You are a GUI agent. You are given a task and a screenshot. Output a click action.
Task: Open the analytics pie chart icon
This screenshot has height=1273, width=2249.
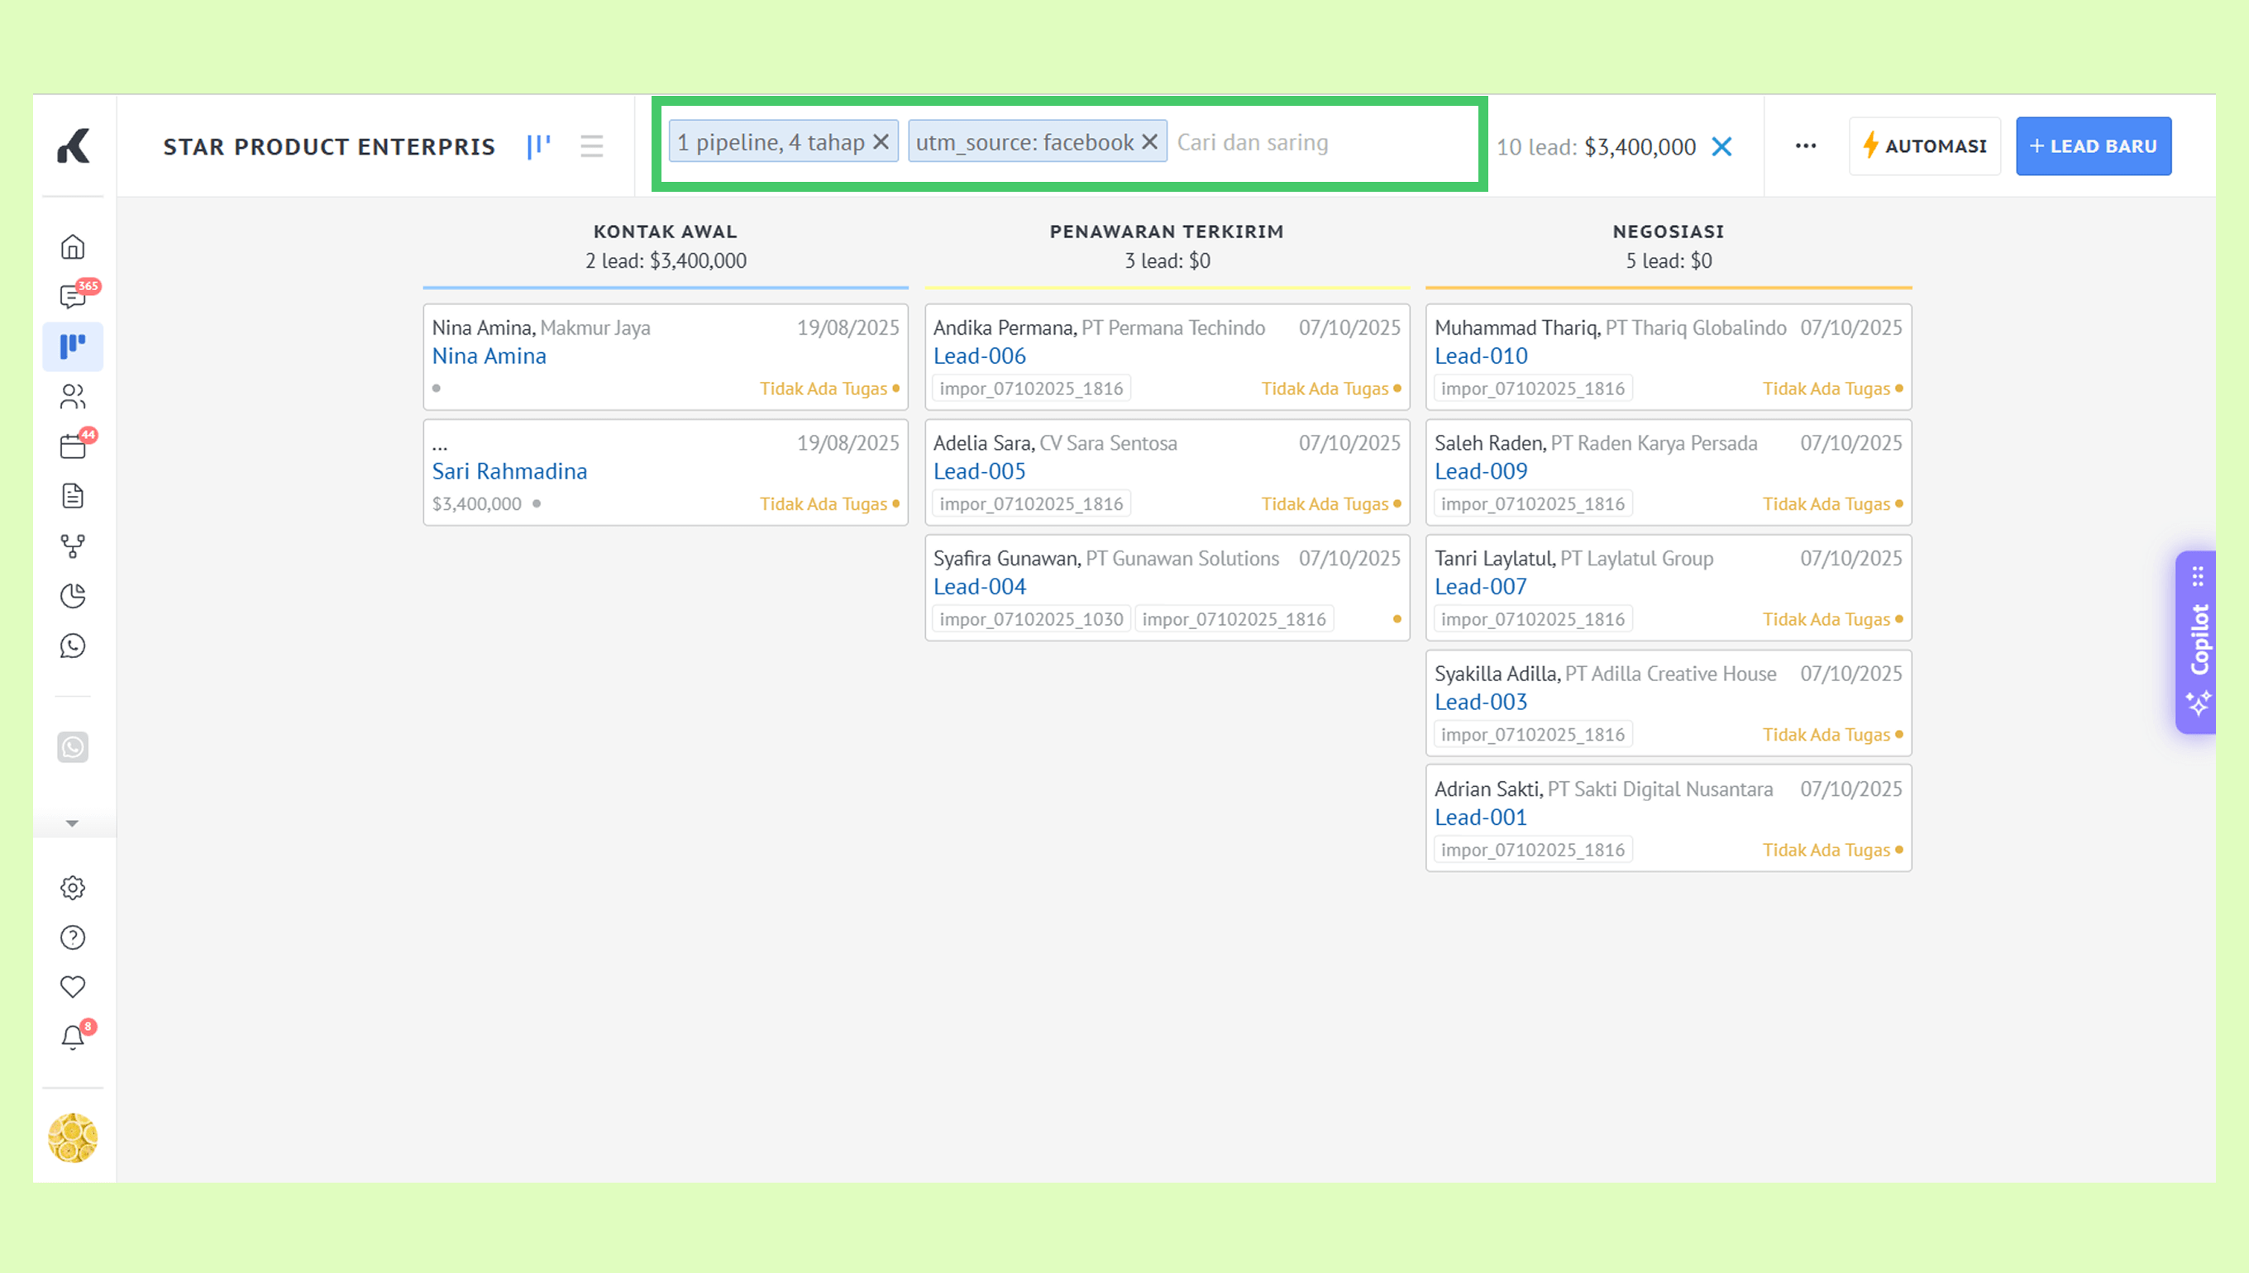[73, 596]
